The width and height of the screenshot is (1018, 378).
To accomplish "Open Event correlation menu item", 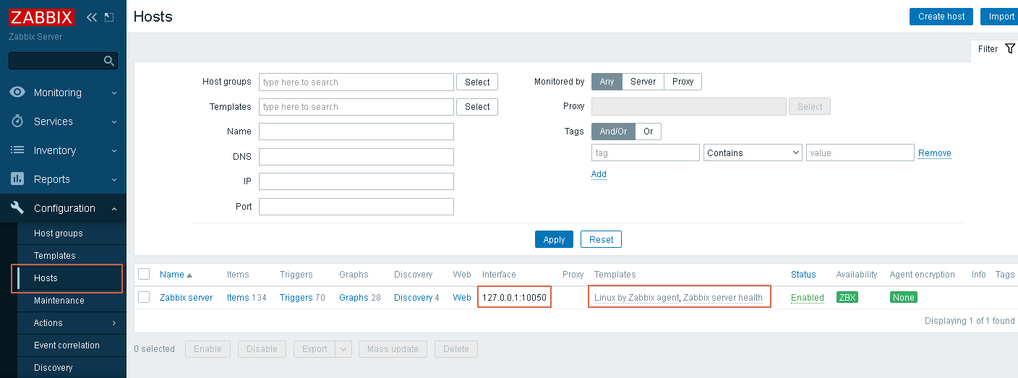I will 67,345.
